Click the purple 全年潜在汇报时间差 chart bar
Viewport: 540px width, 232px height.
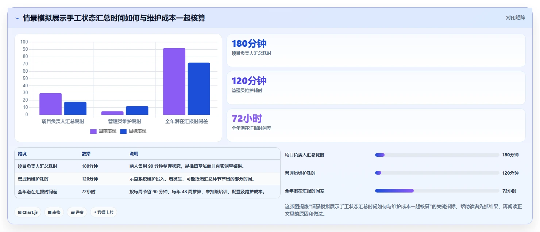pyautogui.click(x=174, y=81)
